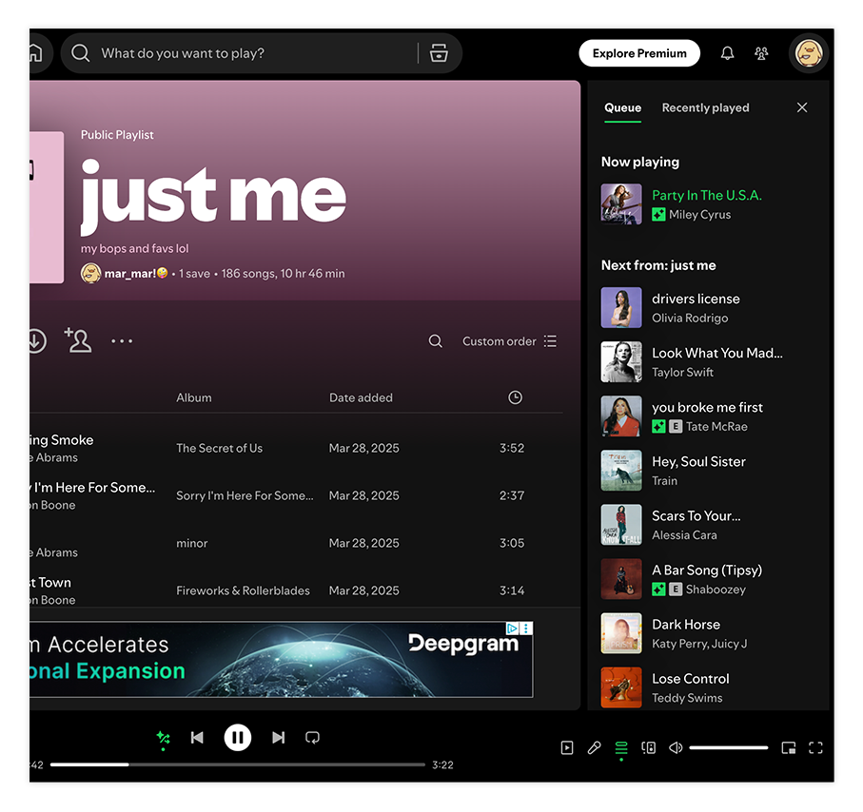The height and width of the screenshot is (812, 863).
Task: Click the drivers license album thumbnail
Action: [621, 307]
